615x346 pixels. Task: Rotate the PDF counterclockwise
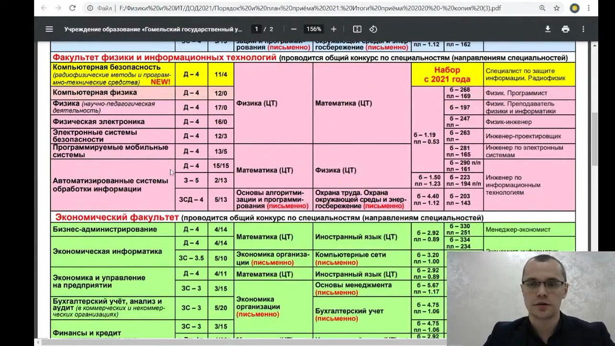coord(373,29)
